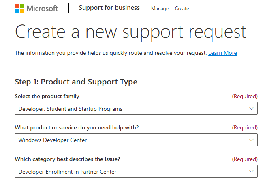Click the Microsoft logo
The image size is (265, 187).
[36, 8]
